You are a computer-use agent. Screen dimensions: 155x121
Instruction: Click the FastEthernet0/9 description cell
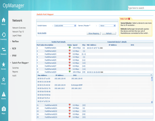pyautogui.click(x=50, y=72)
